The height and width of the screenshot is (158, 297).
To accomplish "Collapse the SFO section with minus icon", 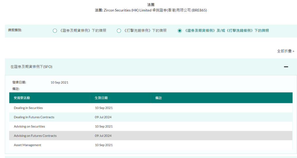I will (x=286, y=67).
